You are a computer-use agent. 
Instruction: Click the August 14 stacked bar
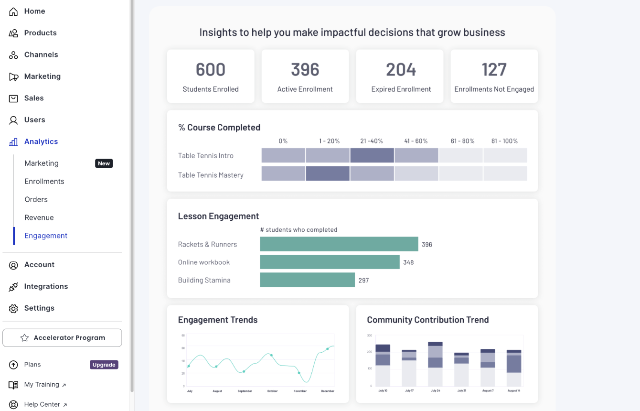tap(514, 368)
